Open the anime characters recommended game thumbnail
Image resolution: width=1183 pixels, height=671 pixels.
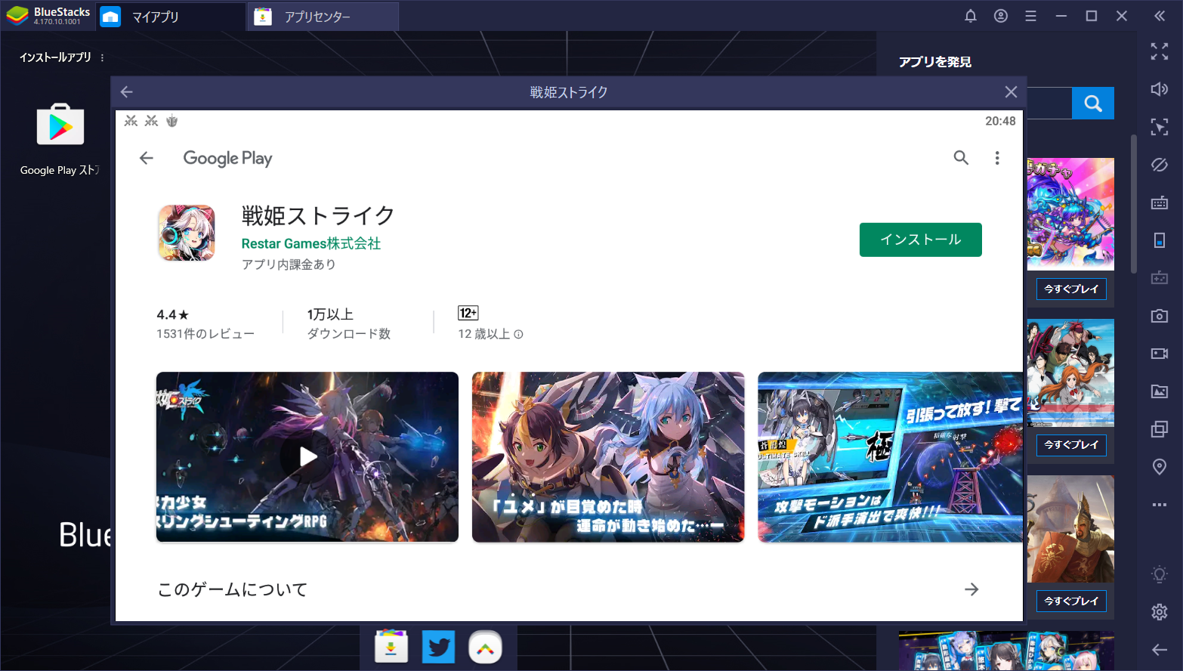pyautogui.click(x=1070, y=373)
